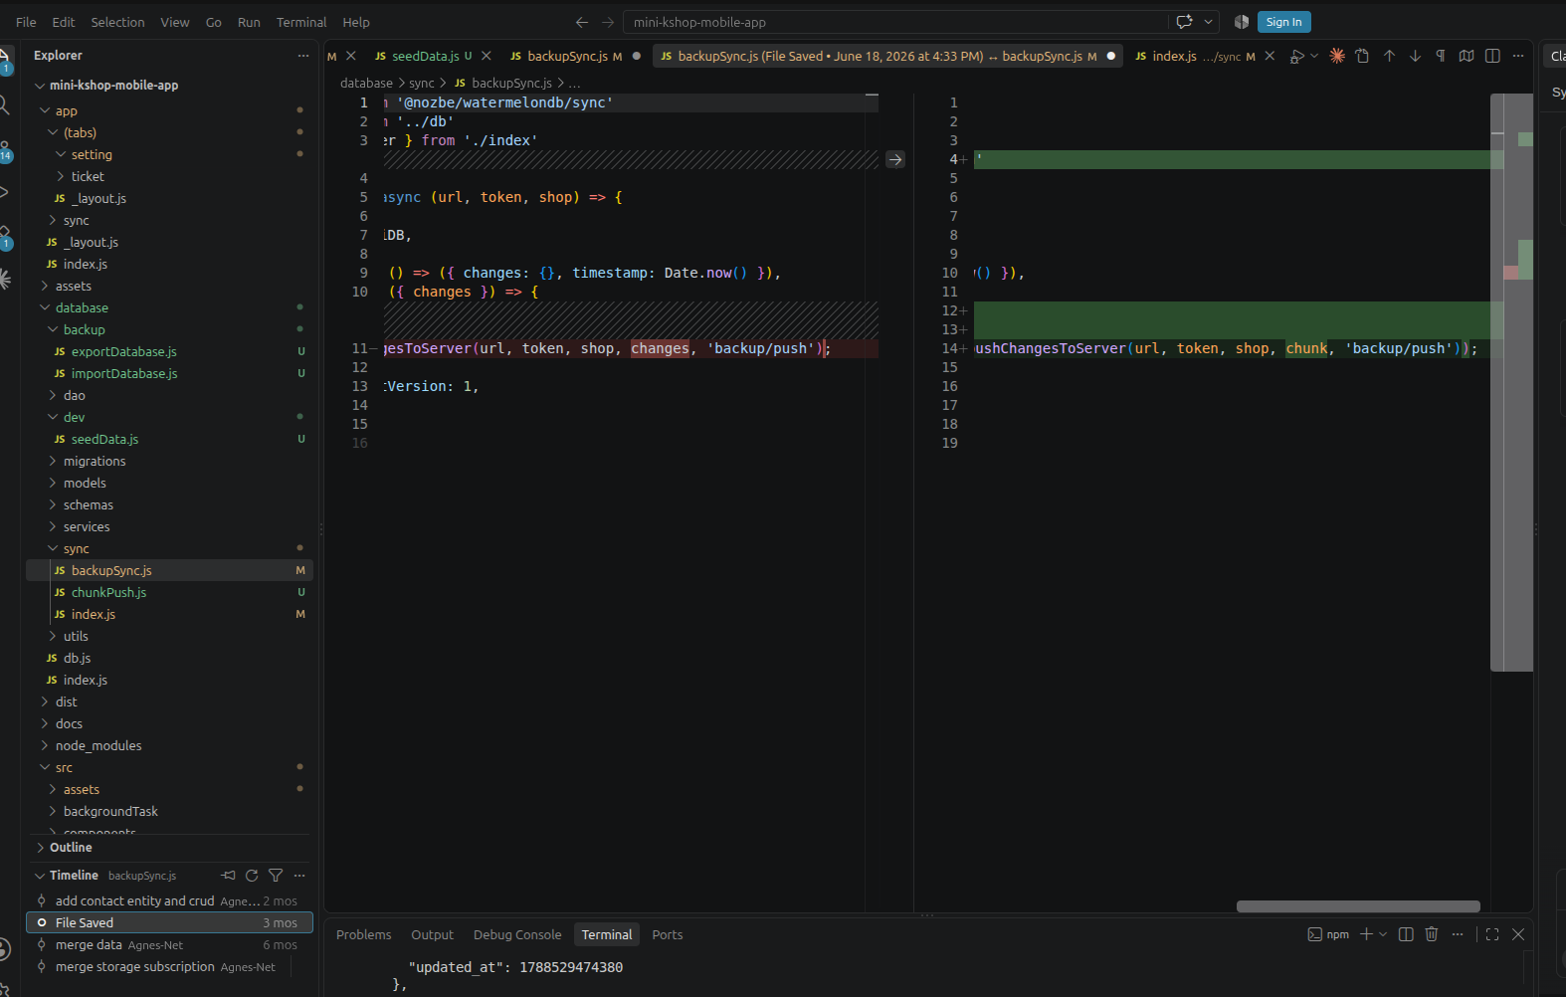Expand the migrations folder
Viewport: 1566px width, 997px height.
[95, 461]
